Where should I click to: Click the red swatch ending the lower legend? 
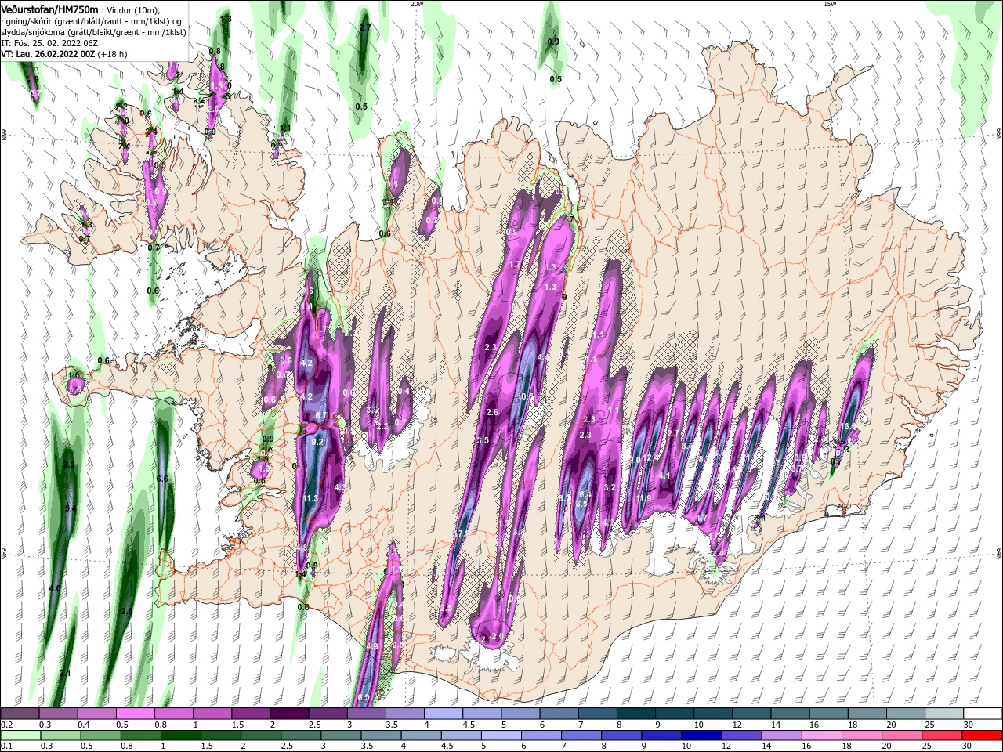(x=983, y=736)
